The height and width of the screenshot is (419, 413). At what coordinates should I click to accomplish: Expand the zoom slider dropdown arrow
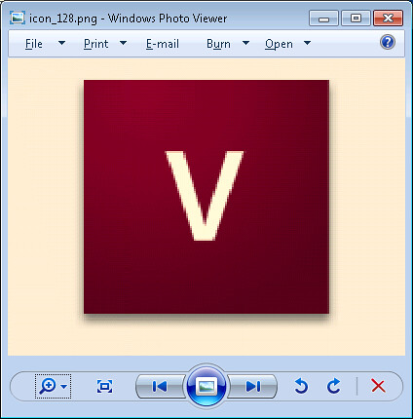(x=64, y=387)
